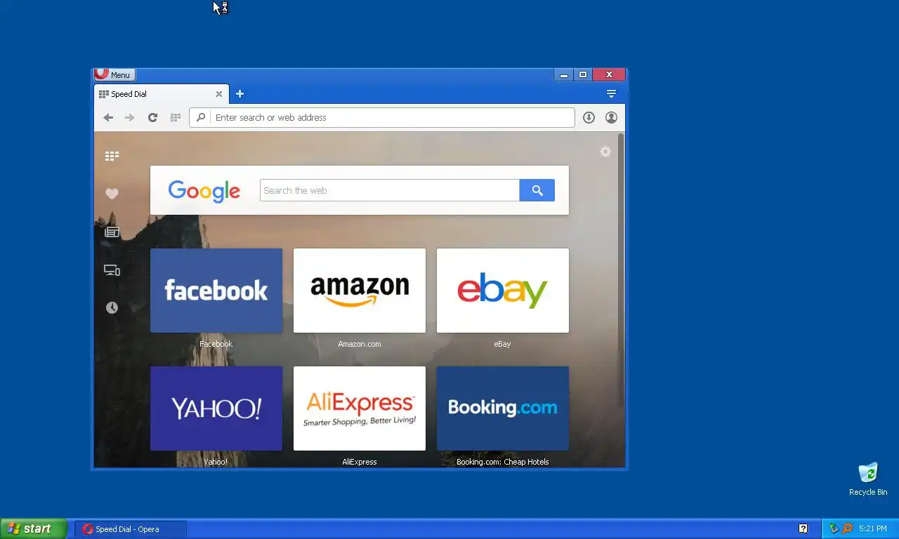Focus the address bar field
This screenshot has height=539, width=899.
[382, 117]
